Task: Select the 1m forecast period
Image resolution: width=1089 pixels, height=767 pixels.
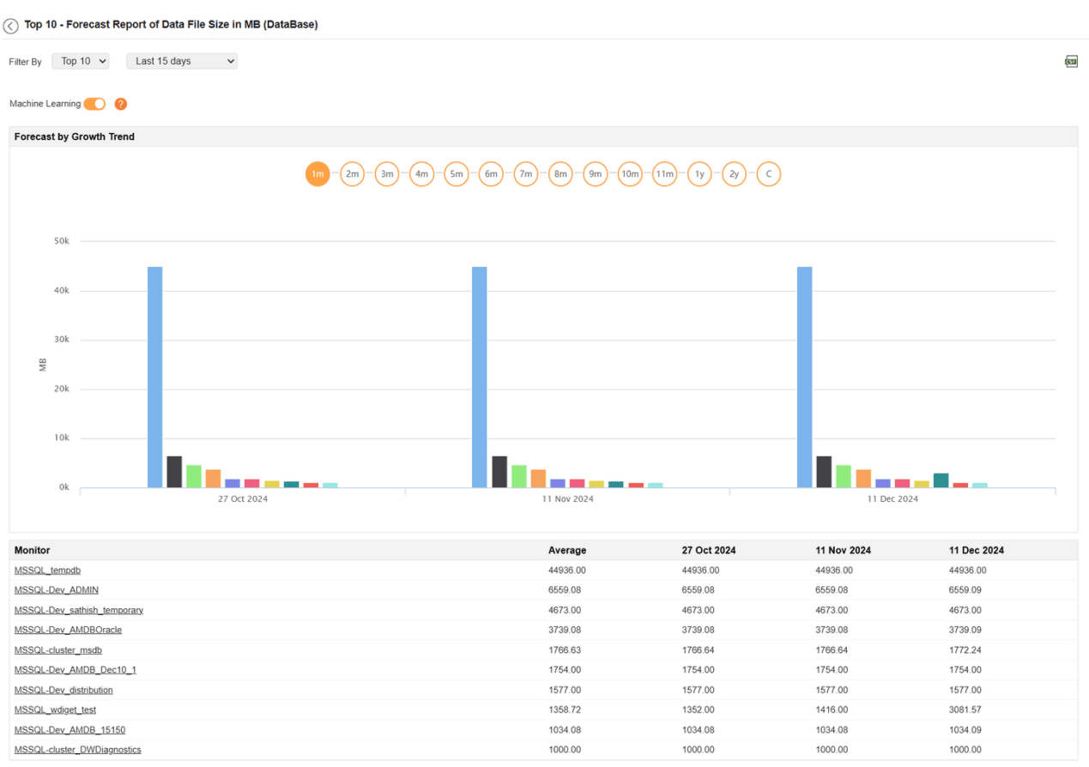Action: (318, 174)
